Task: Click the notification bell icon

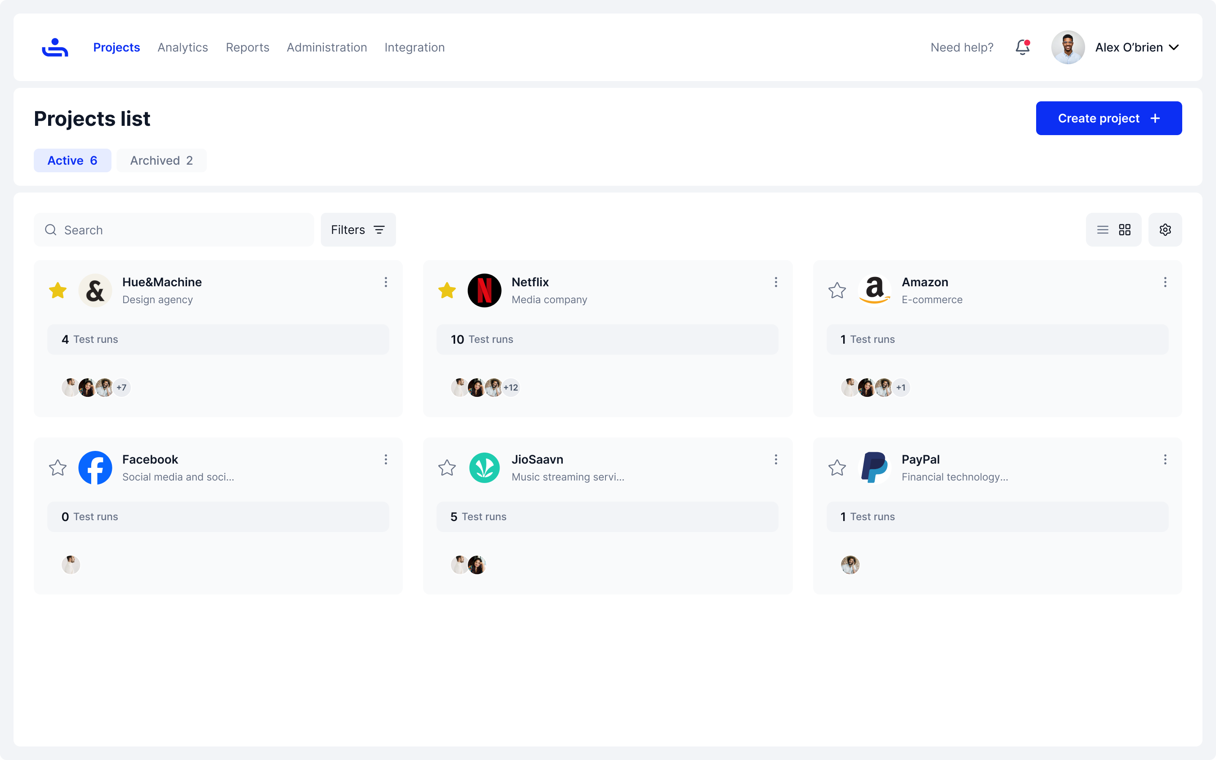Action: tap(1022, 47)
